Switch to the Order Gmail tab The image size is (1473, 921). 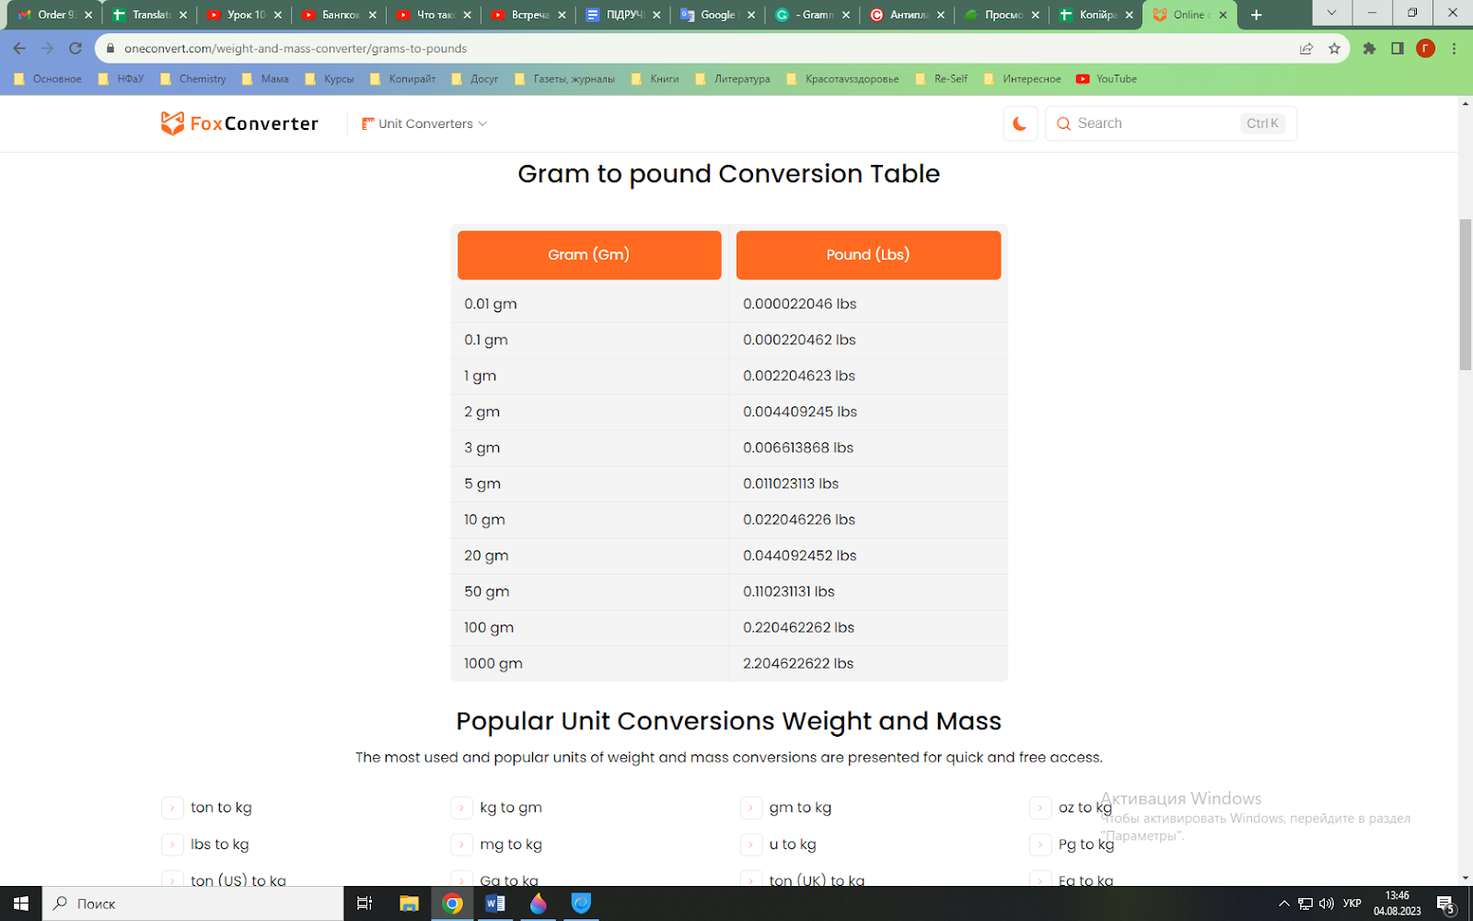tap(55, 15)
